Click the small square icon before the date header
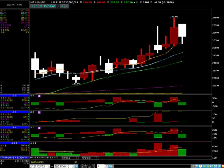 (x=60, y=2)
